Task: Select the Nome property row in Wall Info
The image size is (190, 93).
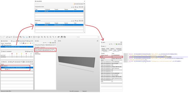Action: (x=111, y=60)
